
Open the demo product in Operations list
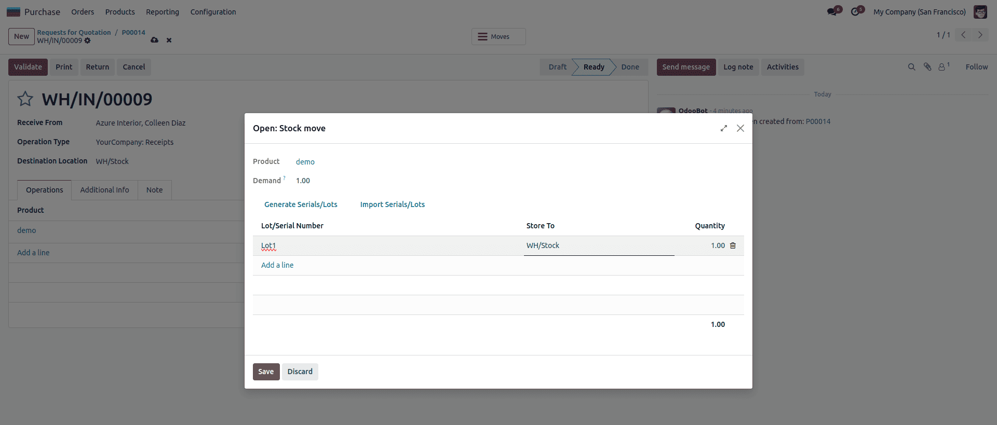[x=26, y=230]
